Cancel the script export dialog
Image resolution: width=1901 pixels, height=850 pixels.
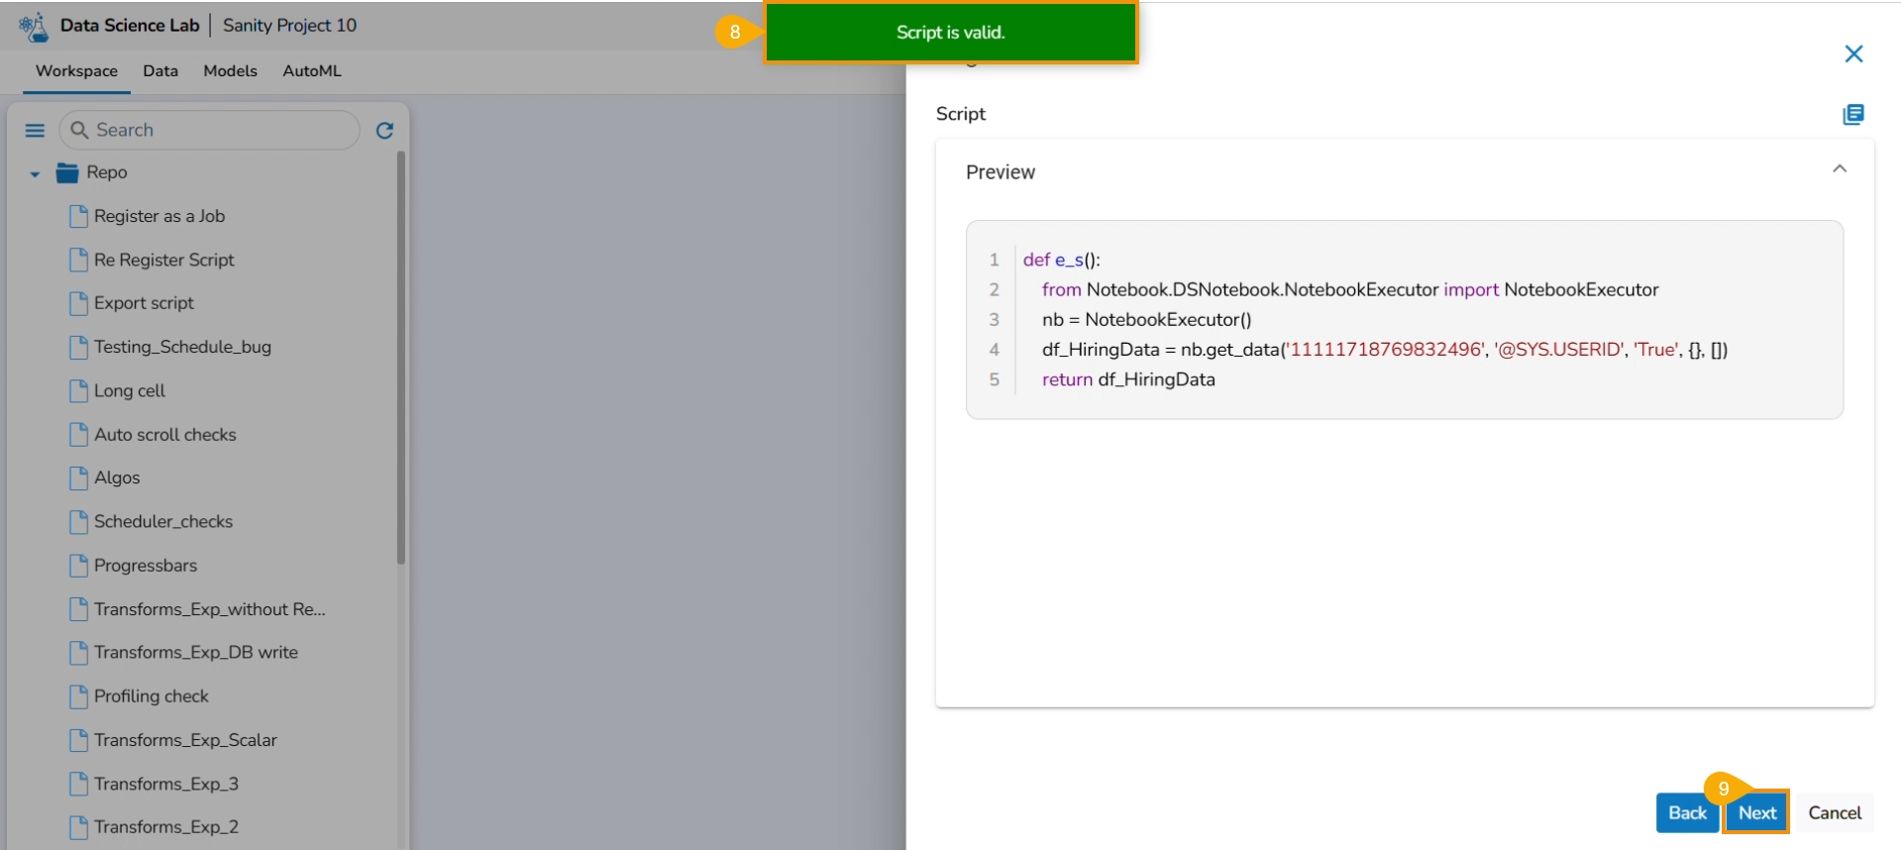(x=1834, y=812)
